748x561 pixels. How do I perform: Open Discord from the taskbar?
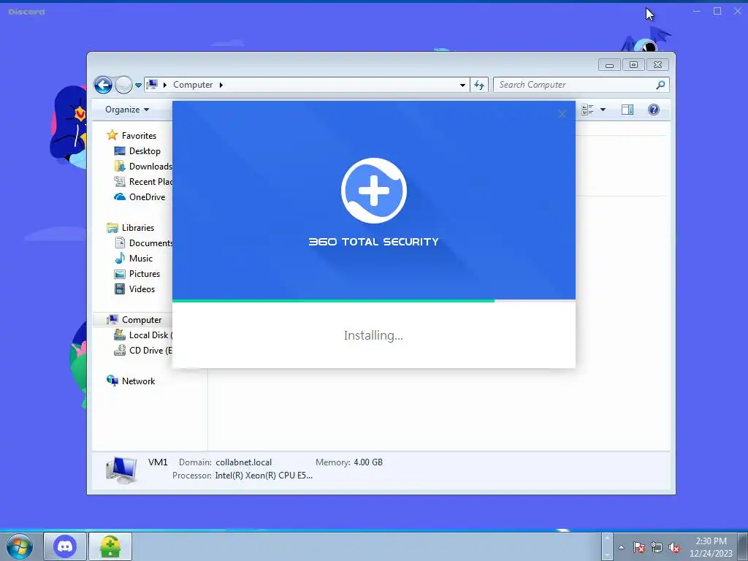65,546
